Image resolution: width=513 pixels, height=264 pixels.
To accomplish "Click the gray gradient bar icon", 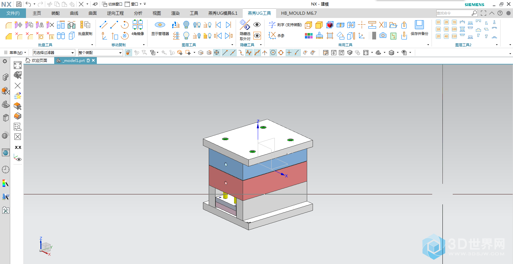I will (x=372, y=36).
